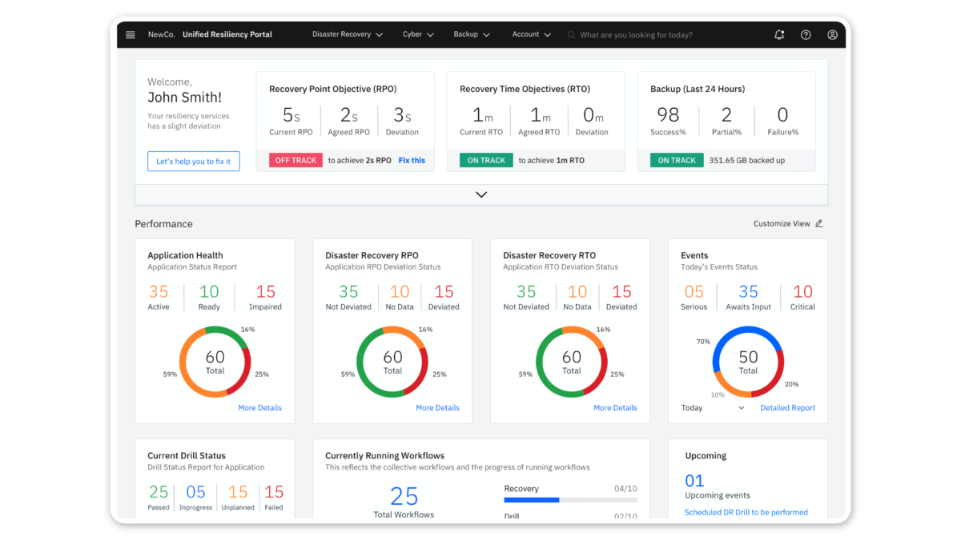Screen dimensions: 961x540
Task: Type in the "What are you looking for" search field
Action: (657, 35)
